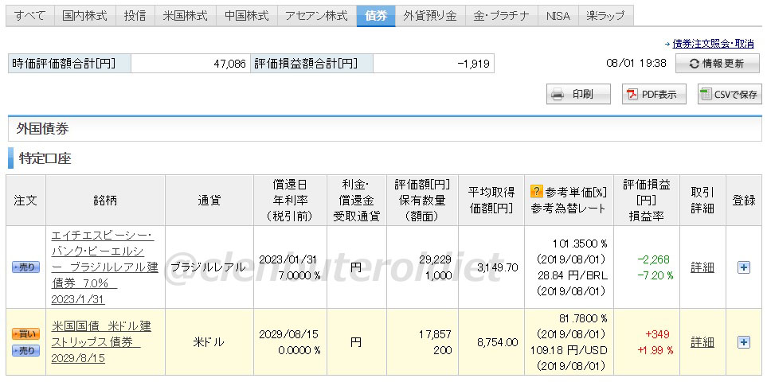
Task: Open the 楽ラップ tab
Action: [x=605, y=16]
